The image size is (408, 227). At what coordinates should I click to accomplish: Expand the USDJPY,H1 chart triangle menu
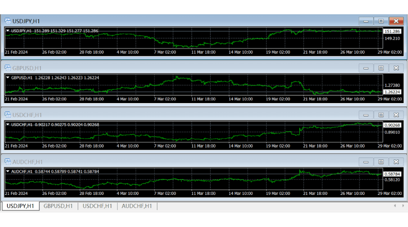click(8, 31)
